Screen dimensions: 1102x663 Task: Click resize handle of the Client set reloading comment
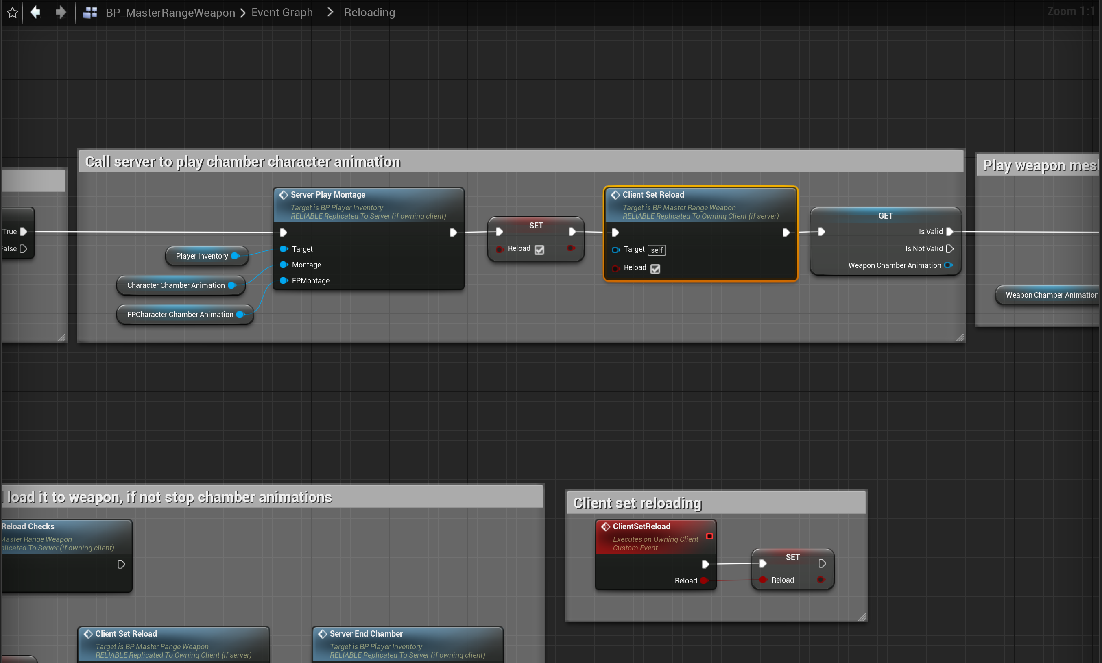(862, 617)
